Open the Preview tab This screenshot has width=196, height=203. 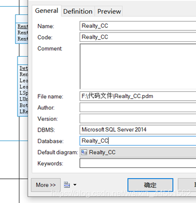pyautogui.click(x=109, y=11)
